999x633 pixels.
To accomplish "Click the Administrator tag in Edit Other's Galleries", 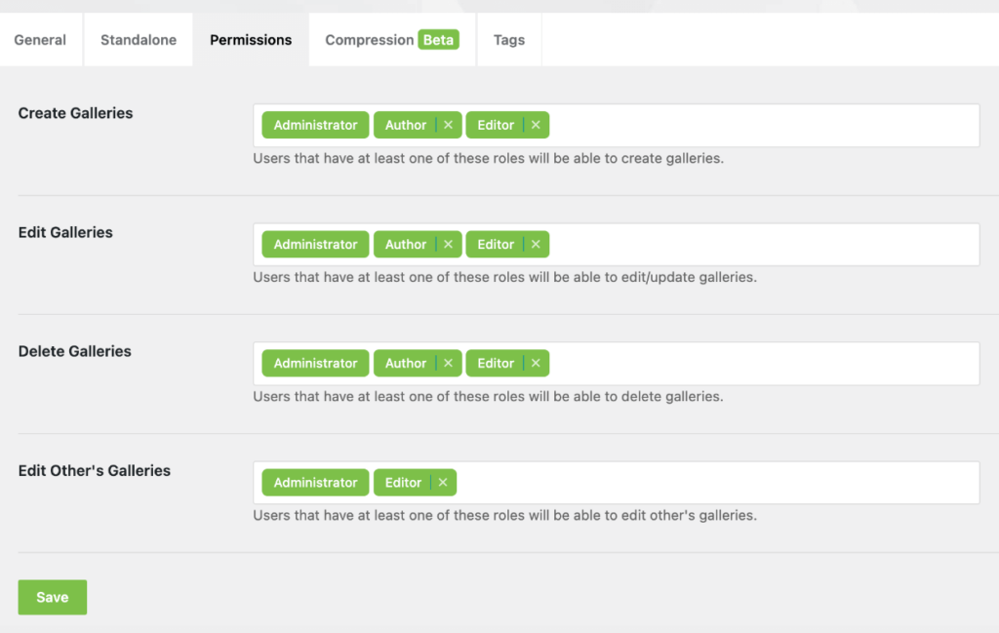I will click(x=315, y=482).
